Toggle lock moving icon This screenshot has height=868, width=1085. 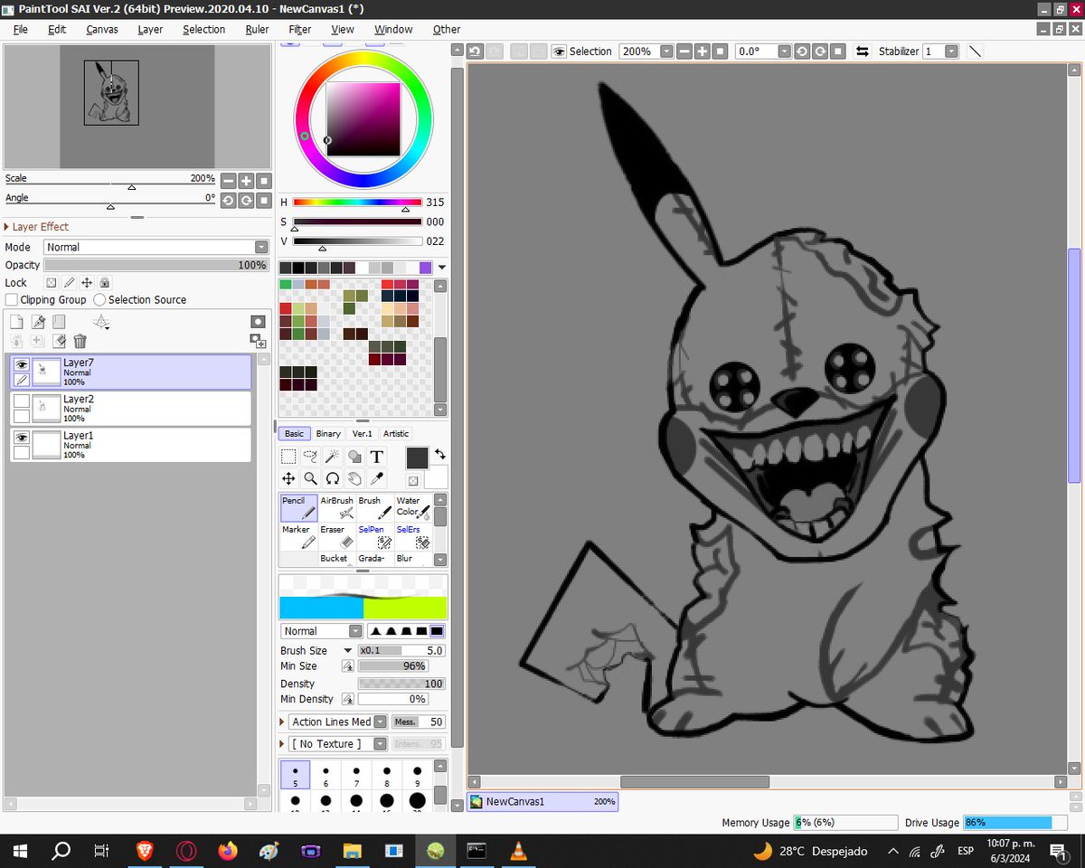(x=87, y=283)
